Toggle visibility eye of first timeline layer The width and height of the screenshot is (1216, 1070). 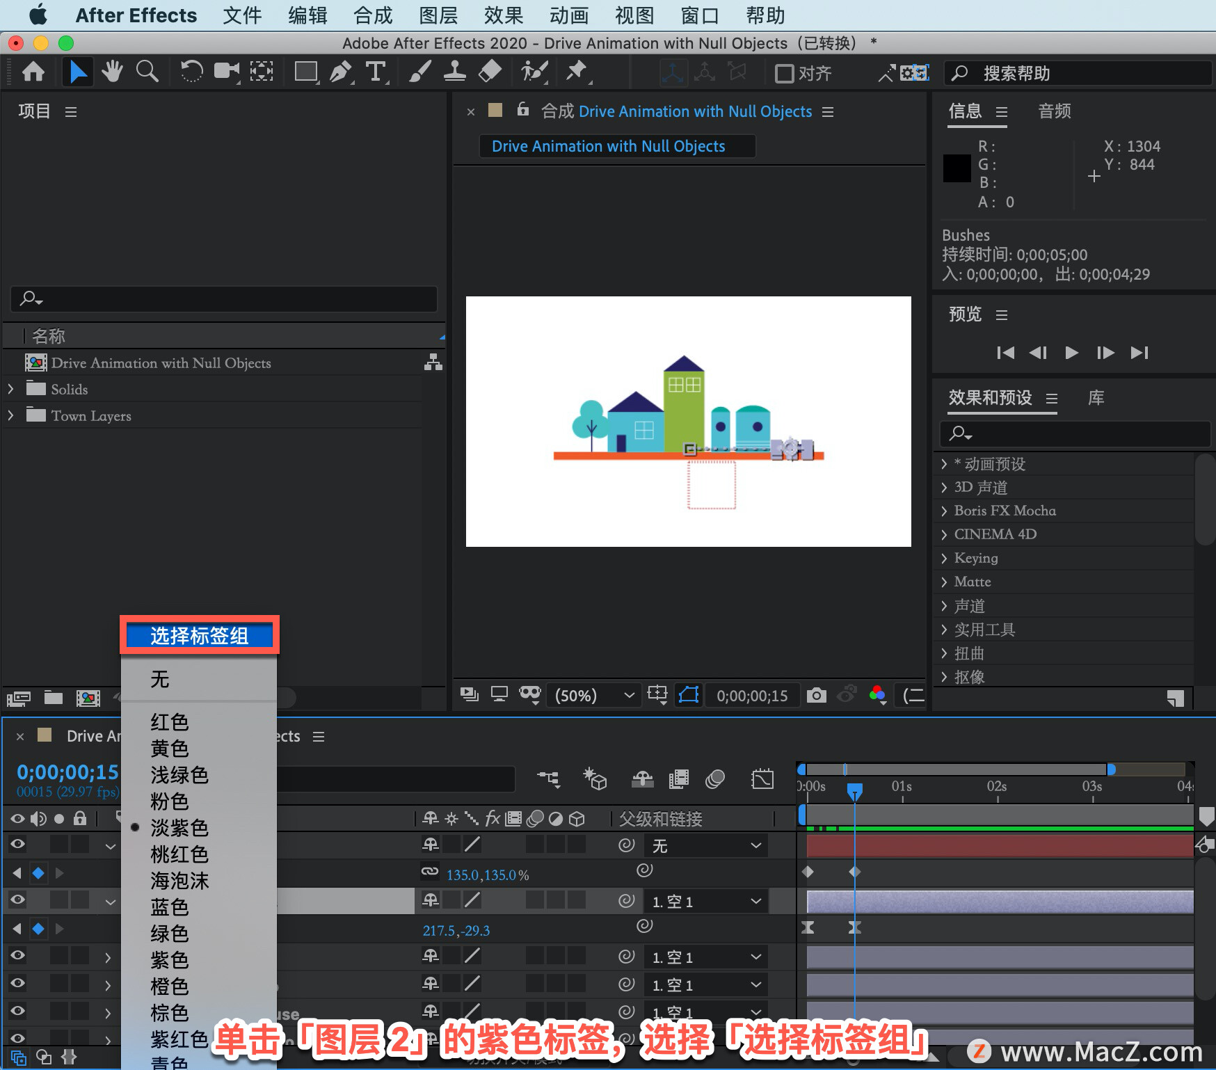pyautogui.click(x=18, y=845)
